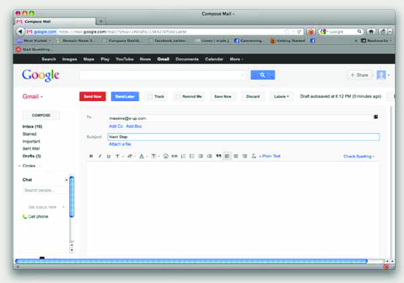Screen dimensions: 404x283
Task: Open the font size dropdown
Action: [131, 156]
